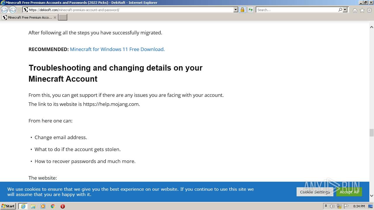Image resolution: width=374 pixels, height=210 pixels.
Task: Click the 'Troubleshooting and changing details' heading
Action: click(115, 73)
